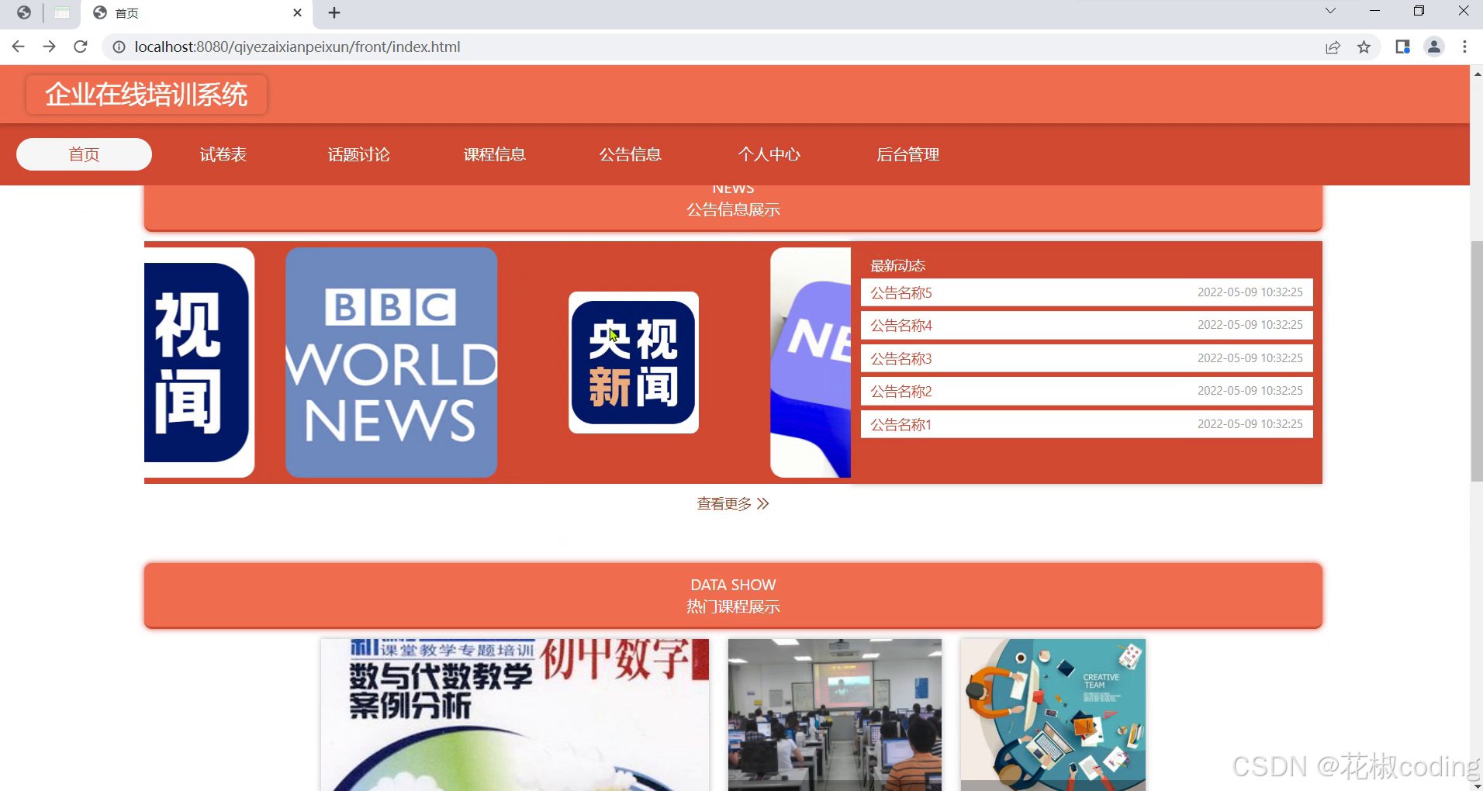Viewport: 1483px width, 791px height.
Task: Switch to the 试卷表 tab
Action: 223,154
